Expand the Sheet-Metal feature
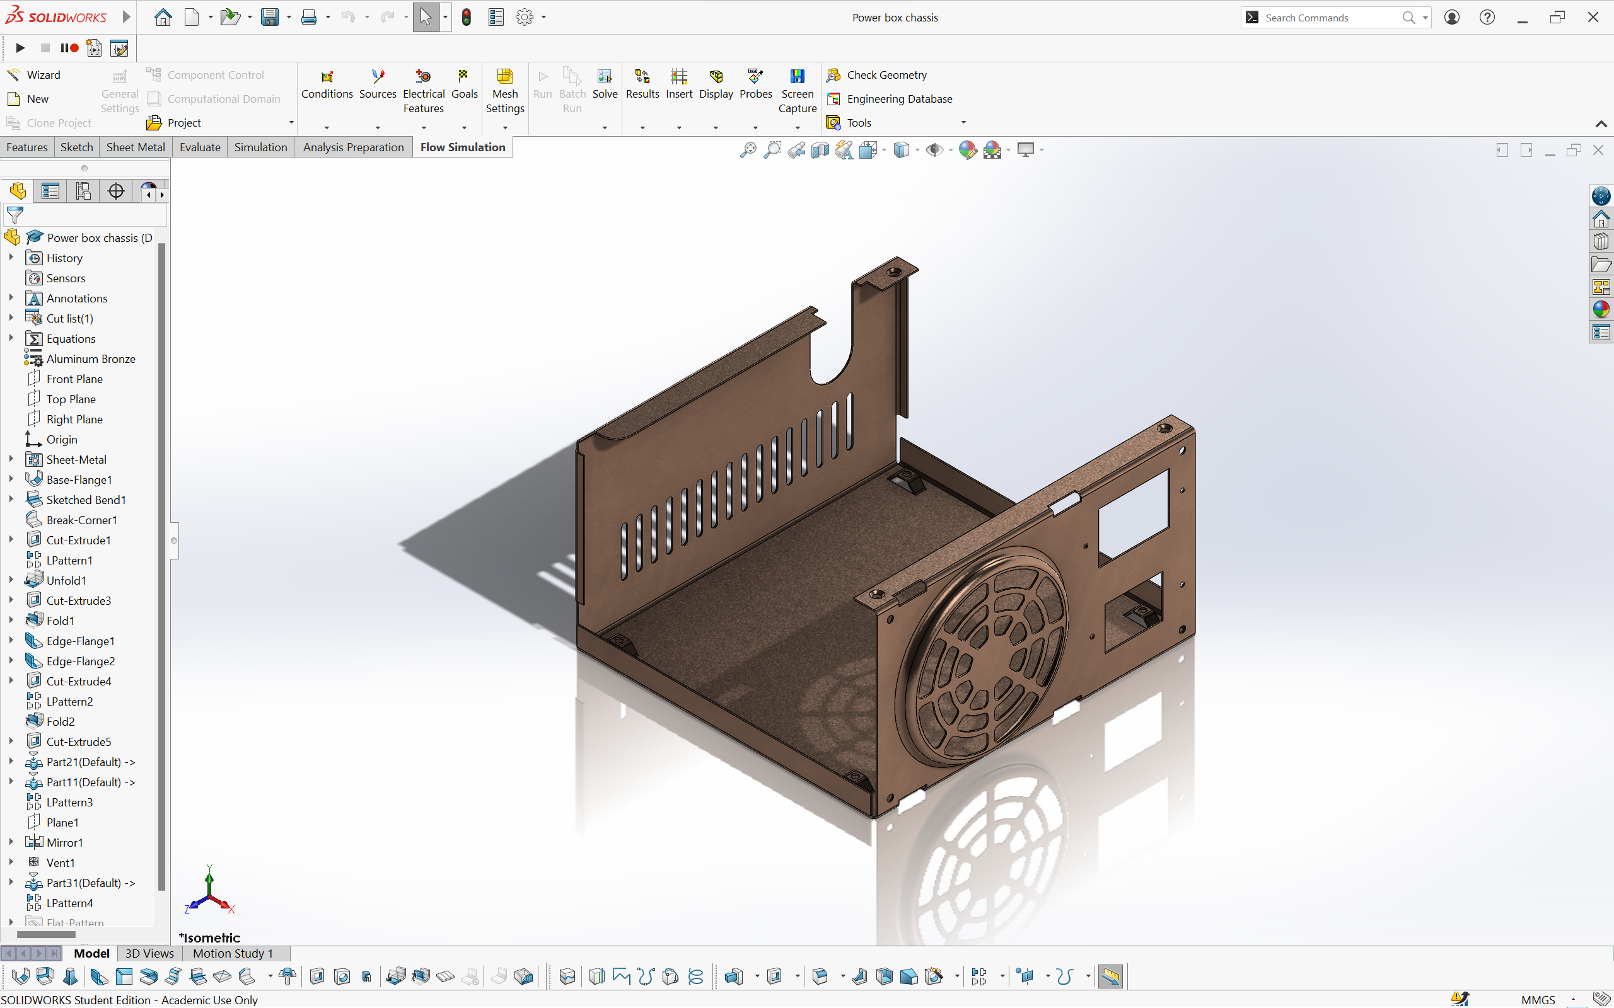Screen dimensions: 1614x1008 [x=11, y=459]
